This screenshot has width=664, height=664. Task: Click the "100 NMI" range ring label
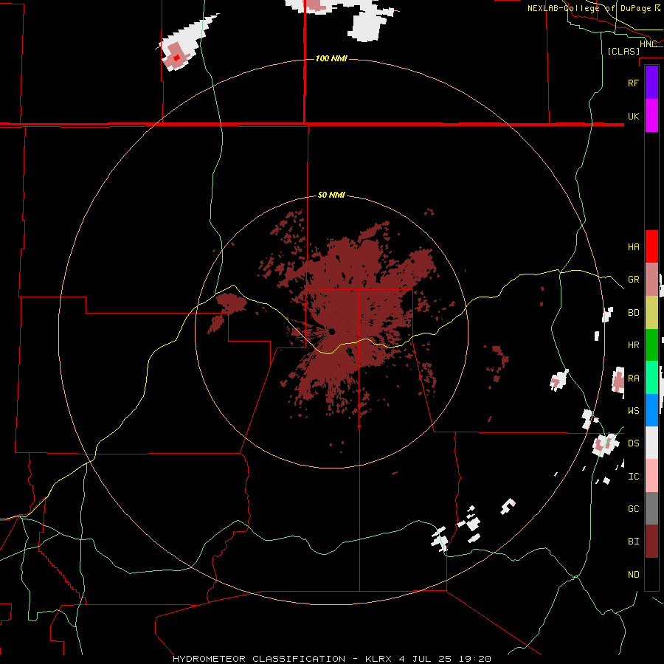click(x=331, y=58)
